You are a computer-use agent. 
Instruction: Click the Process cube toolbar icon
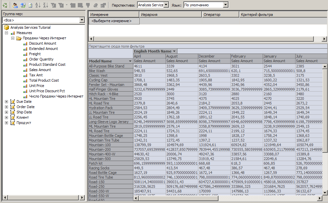coord(5,5)
